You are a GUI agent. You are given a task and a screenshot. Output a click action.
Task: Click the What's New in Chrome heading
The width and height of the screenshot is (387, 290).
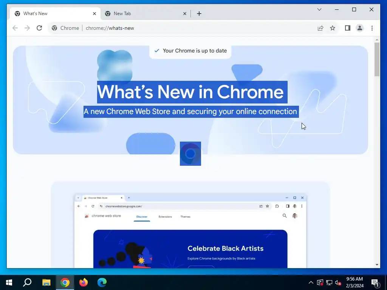click(192, 92)
